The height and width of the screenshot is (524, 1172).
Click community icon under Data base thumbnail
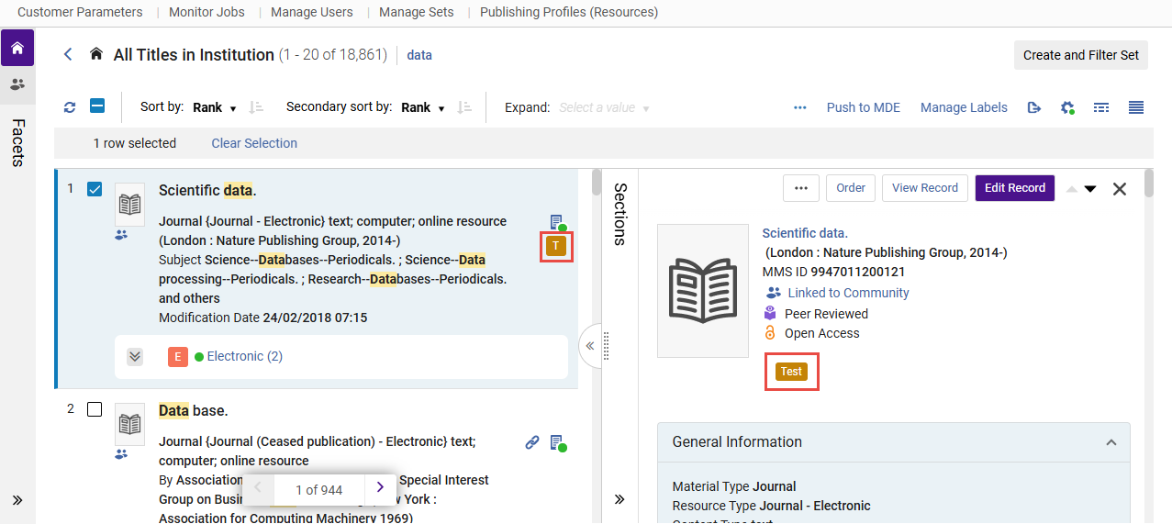pyautogui.click(x=121, y=454)
